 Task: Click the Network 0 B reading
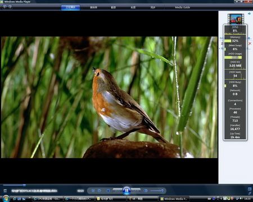tap(235, 94)
